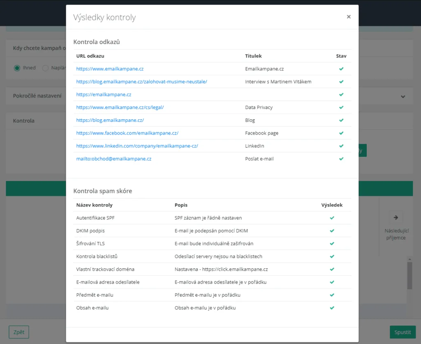Close the Výsledky kontroly dialog
Image resolution: width=421 pixels, height=344 pixels.
click(x=349, y=16)
